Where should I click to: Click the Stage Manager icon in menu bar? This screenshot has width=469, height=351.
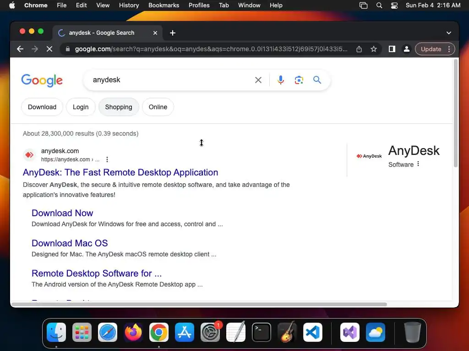click(x=363, y=5)
